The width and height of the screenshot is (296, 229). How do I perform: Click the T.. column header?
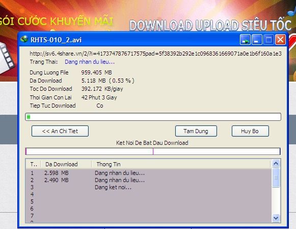coord(33,164)
